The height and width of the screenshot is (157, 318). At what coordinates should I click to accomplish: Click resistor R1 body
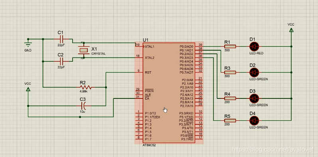pyautogui.click(x=230, y=47)
